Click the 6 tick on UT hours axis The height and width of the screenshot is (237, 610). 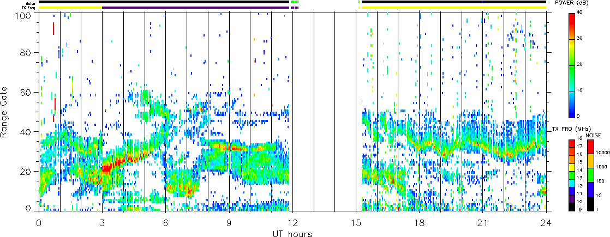[166, 223]
